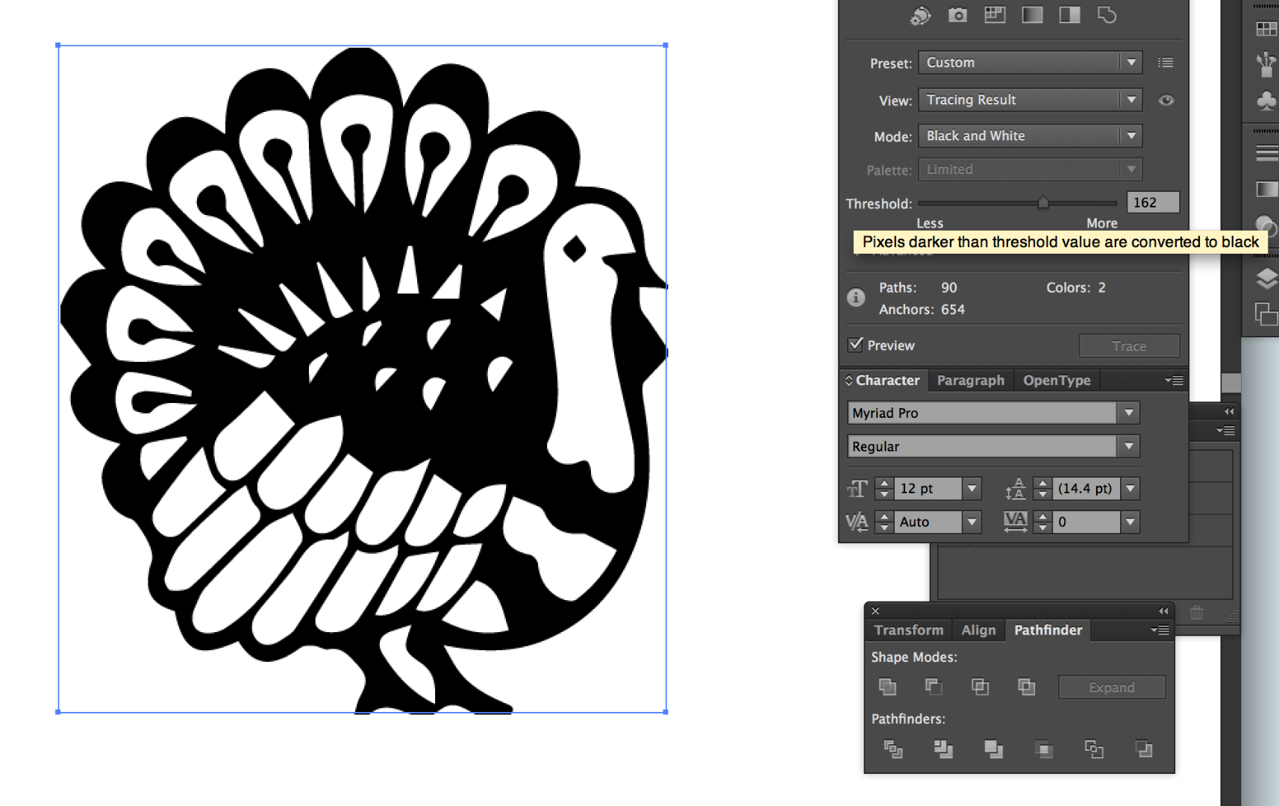Viewport: 1279px width, 806px height.
Task: Open the Swatches panel from the dock
Action: [1266, 29]
